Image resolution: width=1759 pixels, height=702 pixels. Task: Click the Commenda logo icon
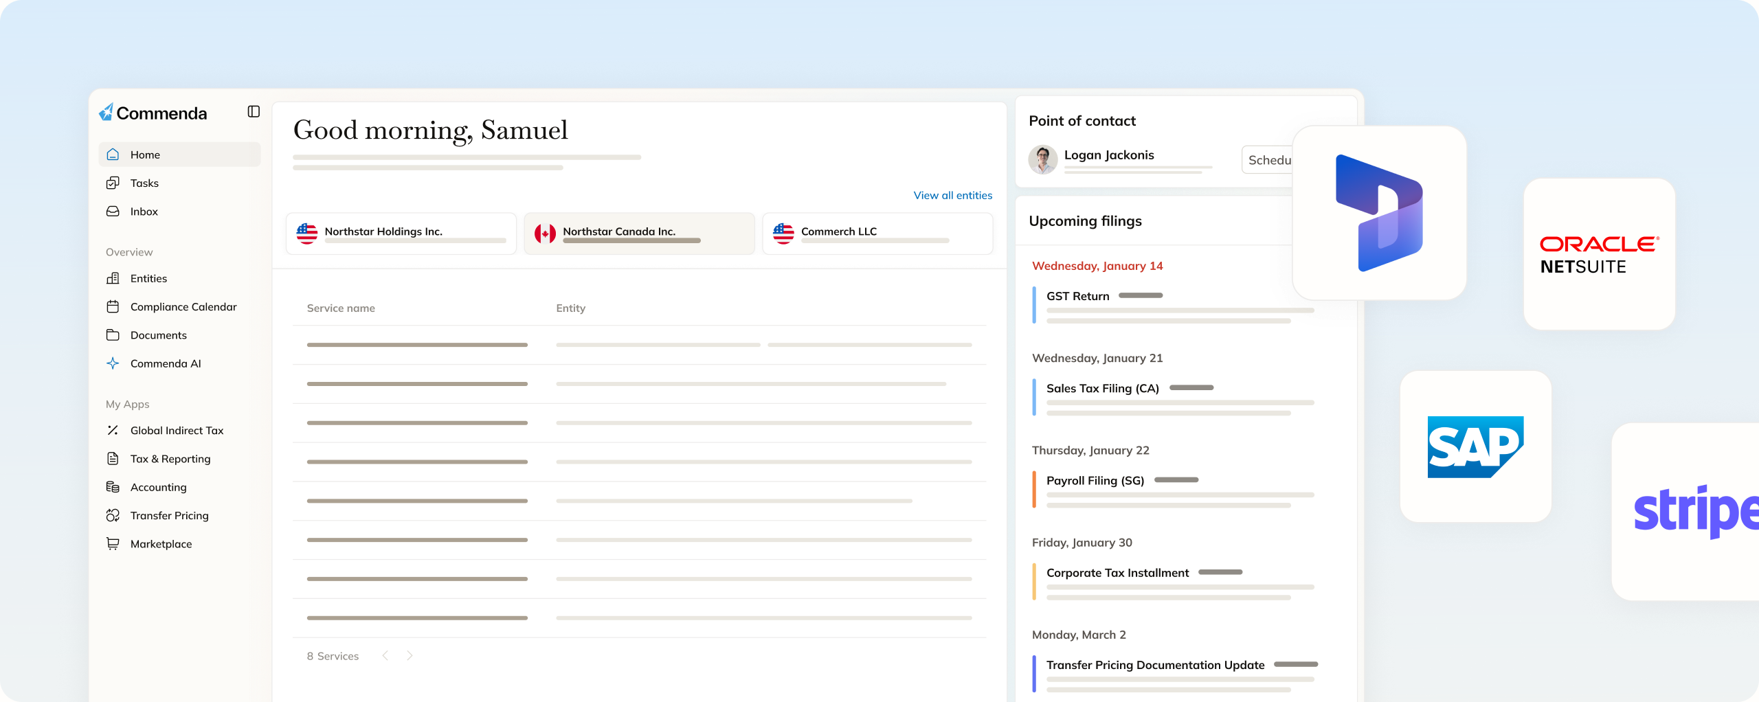(106, 112)
